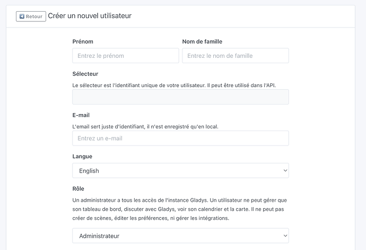Click the Créer un nouvel utilisateur heading
This screenshot has width=366, height=250.
click(x=90, y=16)
